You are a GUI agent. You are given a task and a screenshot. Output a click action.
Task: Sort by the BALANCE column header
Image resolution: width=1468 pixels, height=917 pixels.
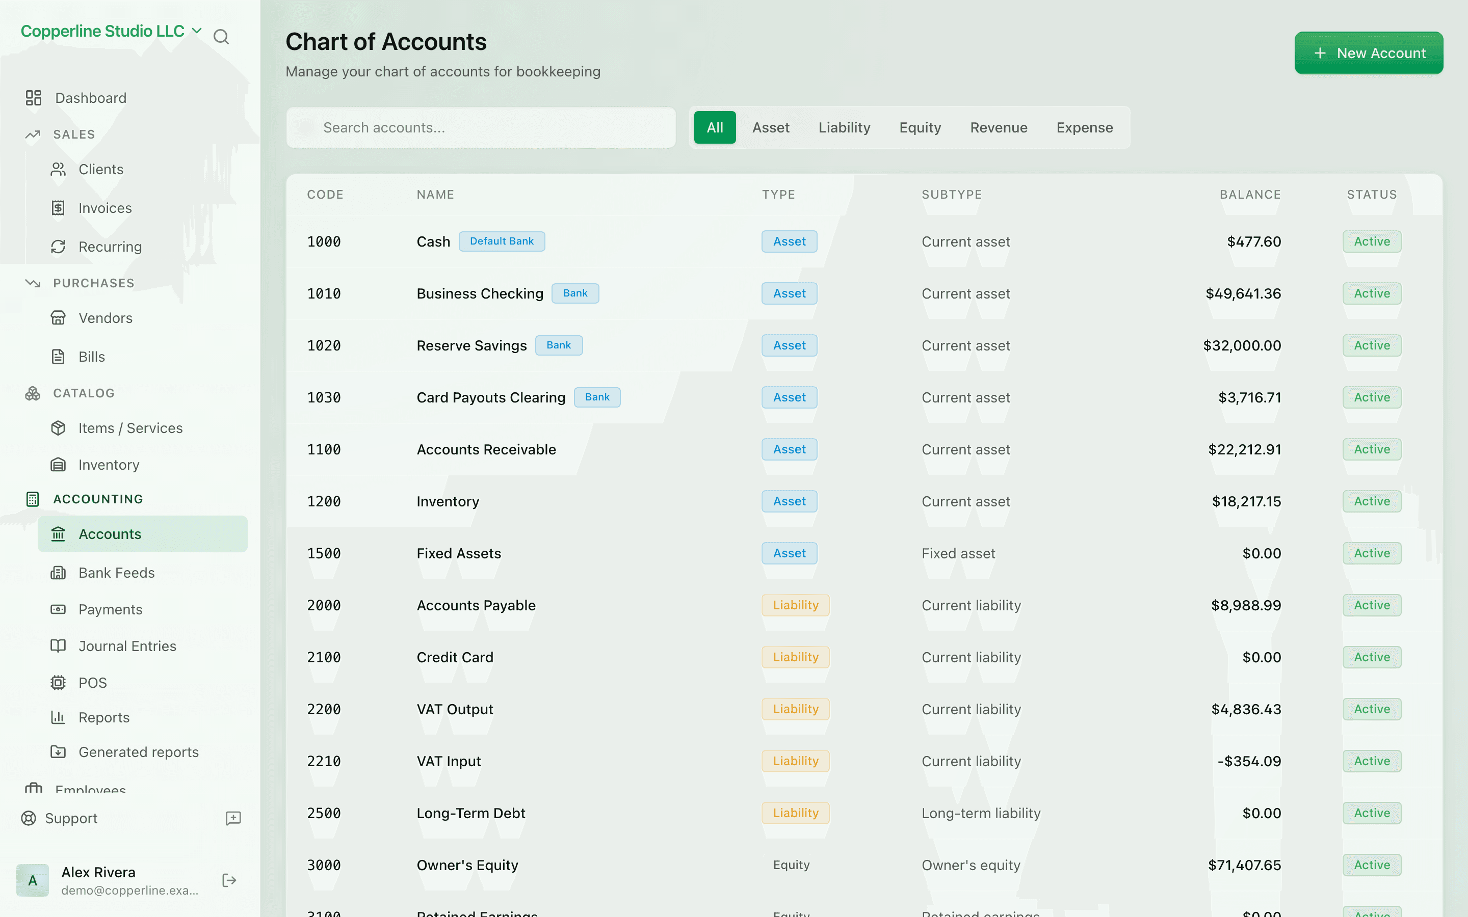coord(1250,195)
